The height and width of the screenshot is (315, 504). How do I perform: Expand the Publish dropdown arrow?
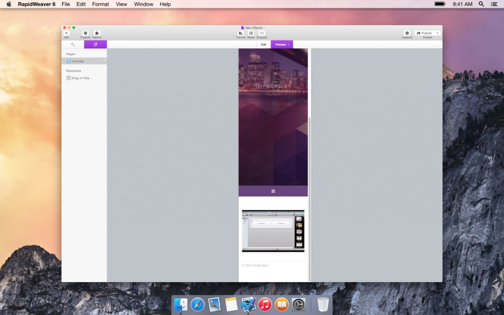coord(438,33)
